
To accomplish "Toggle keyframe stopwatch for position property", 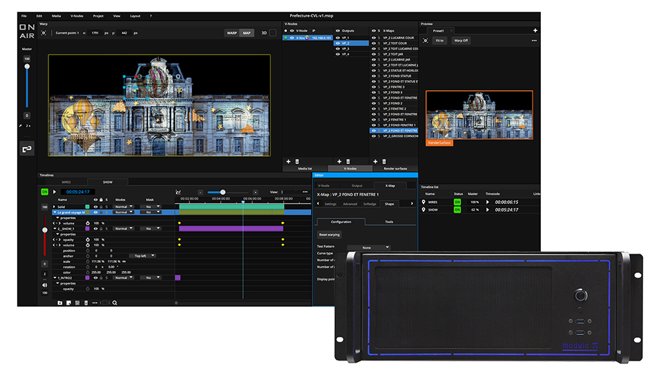I will (88, 250).
